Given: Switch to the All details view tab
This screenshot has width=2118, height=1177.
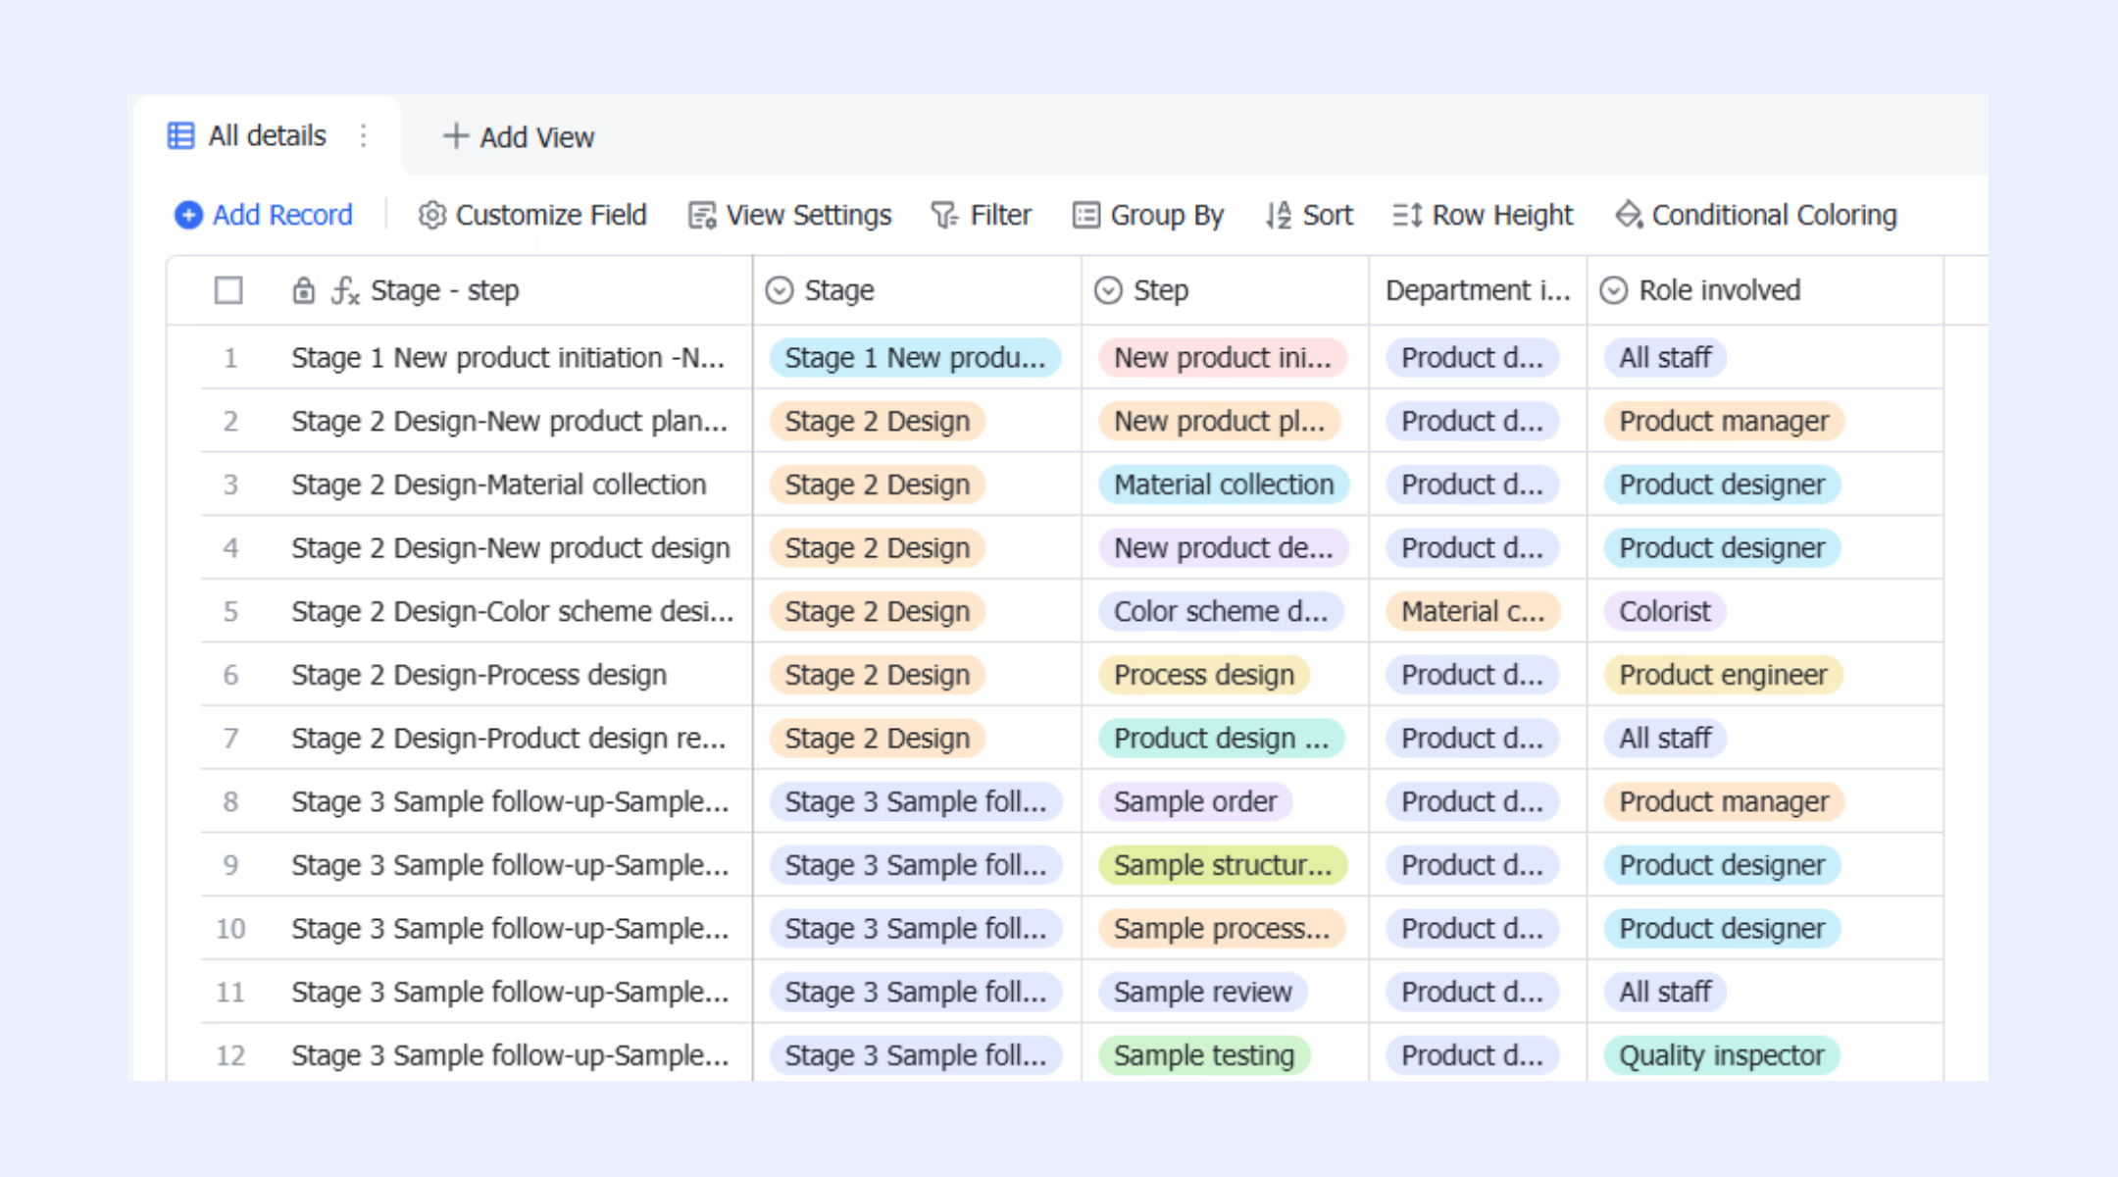Looking at the screenshot, I should (x=247, y=135).
